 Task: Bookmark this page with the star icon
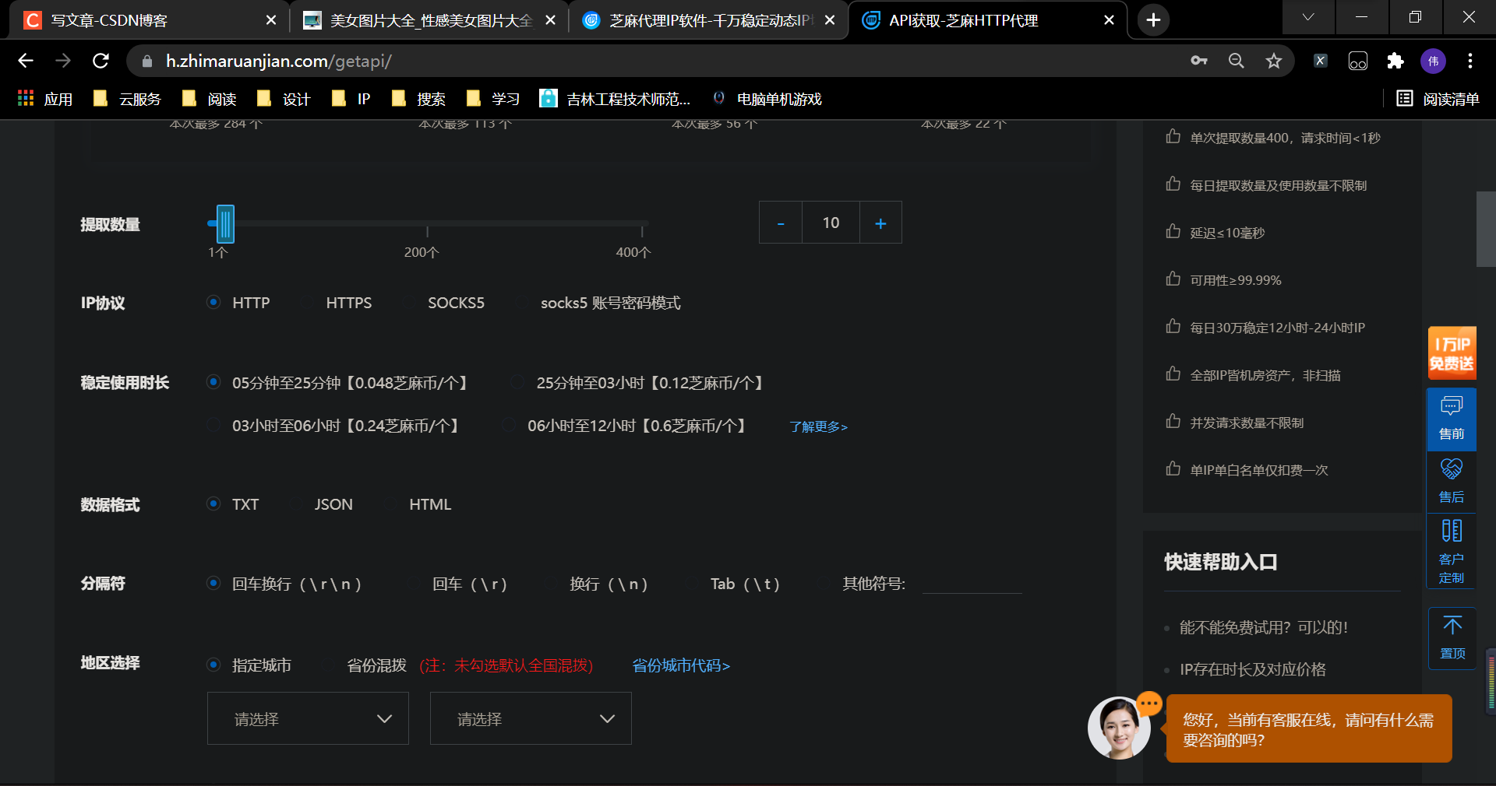1274,61
